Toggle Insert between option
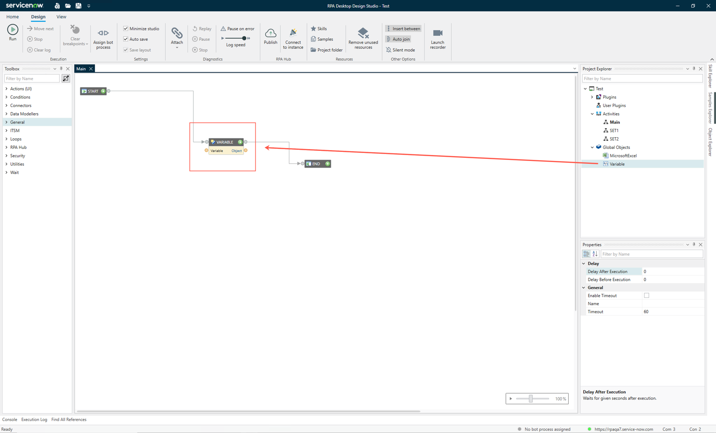This screenshot has width=716, height=433. tap(403, 29)
